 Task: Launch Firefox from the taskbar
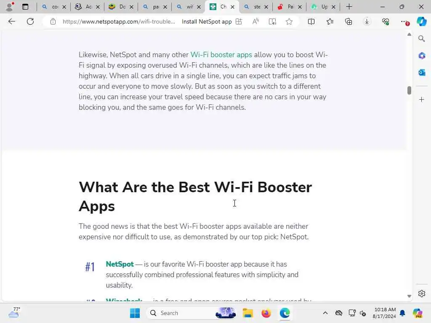click(x=266, y=313)
